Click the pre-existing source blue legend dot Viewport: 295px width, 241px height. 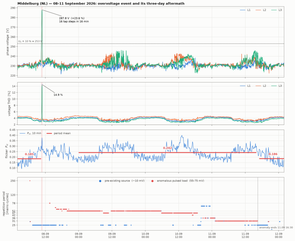click(100, 181)
